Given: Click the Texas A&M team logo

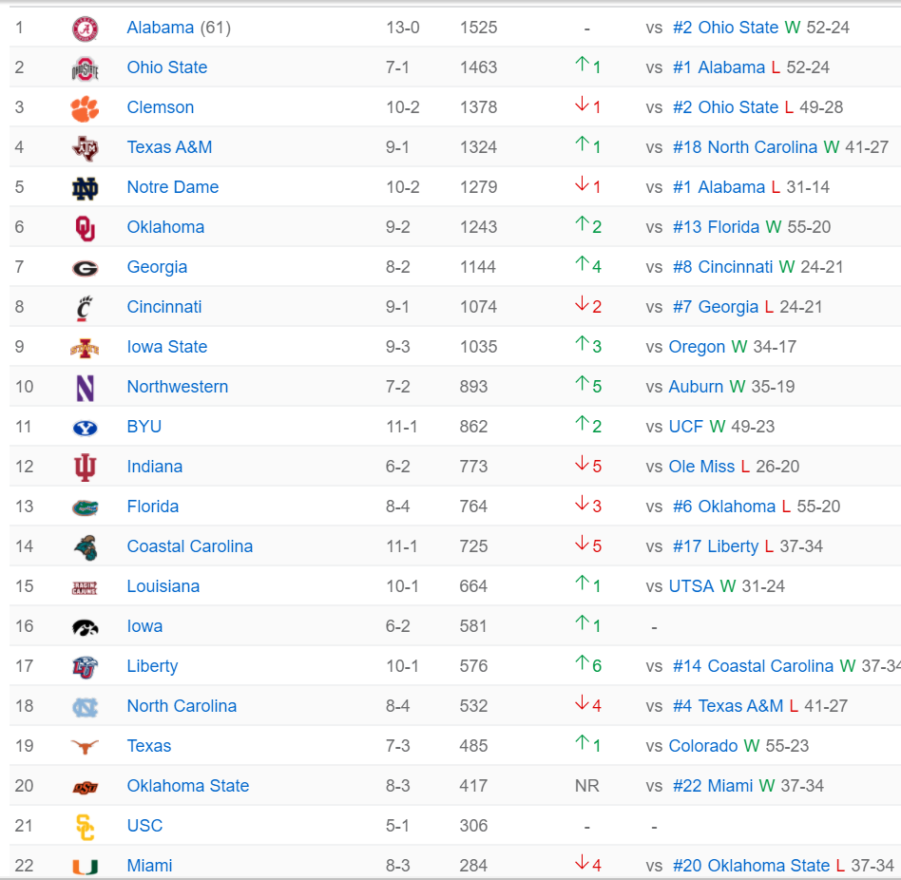Looking at the screenshot, I should coord(85,148).
